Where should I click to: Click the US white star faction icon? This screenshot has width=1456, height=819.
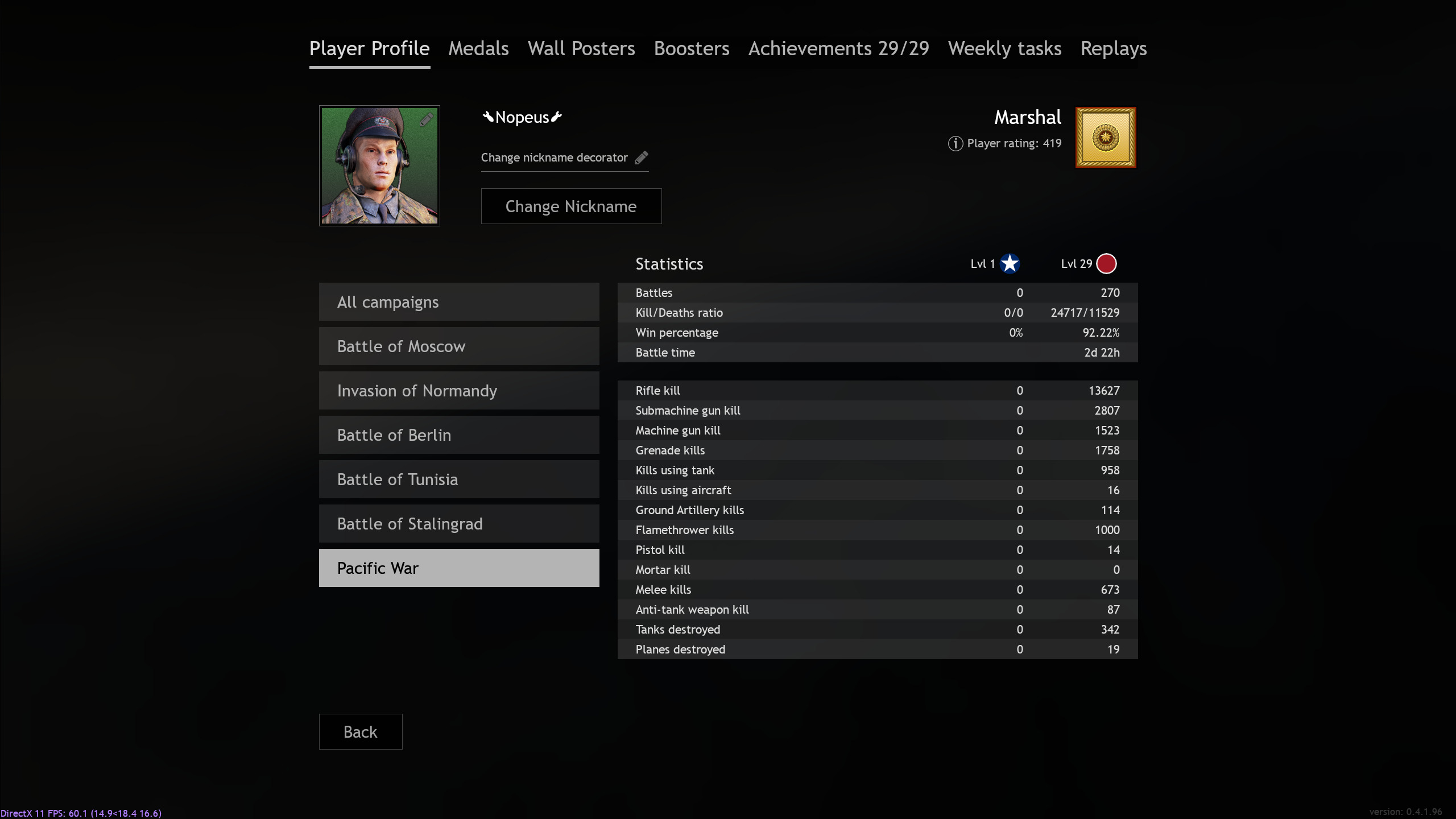pos(1010,263)
